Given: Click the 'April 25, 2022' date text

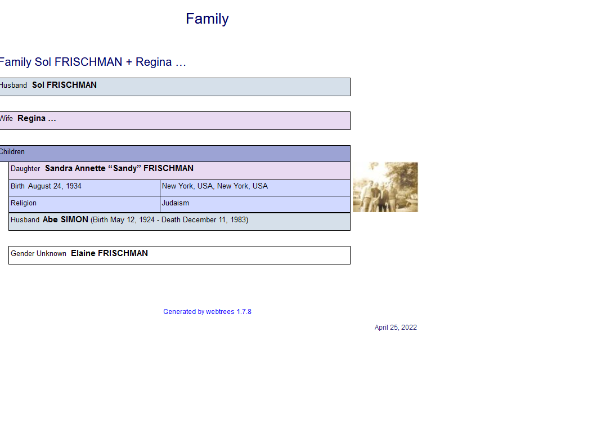Looking at the screenshot, I should 396,328.
